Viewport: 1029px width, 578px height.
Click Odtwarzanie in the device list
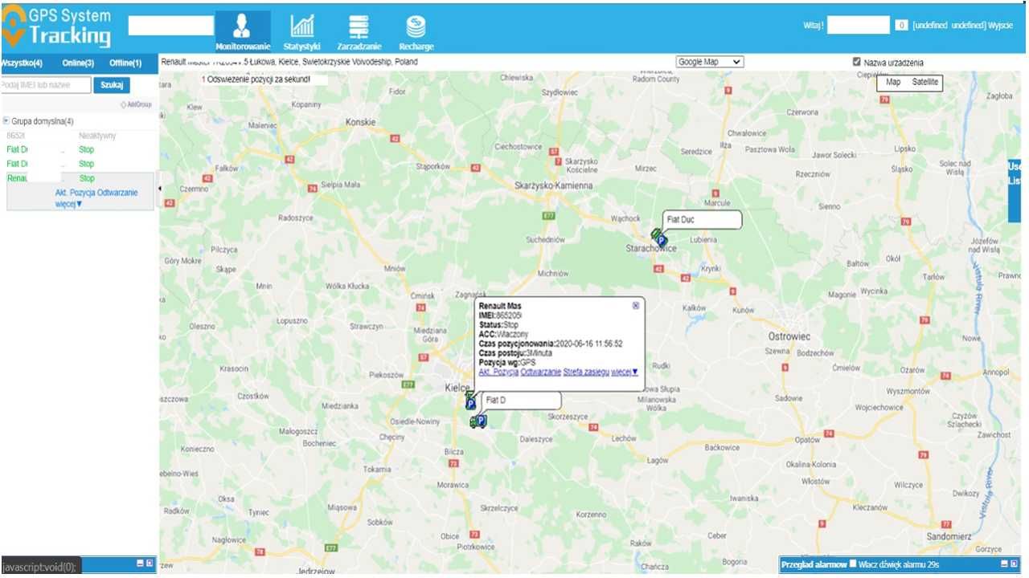coord(117,193)
